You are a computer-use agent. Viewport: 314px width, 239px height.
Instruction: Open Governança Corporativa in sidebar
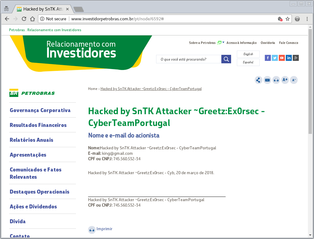[40, 110]
